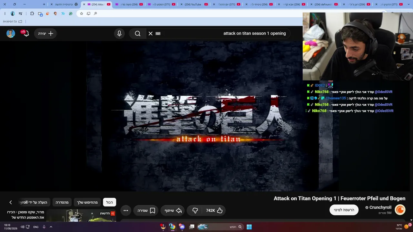This screenshot has height=232, width=413.
Task: Click the Cheesee135 username in chat overlay
Action: click(336, 98)
